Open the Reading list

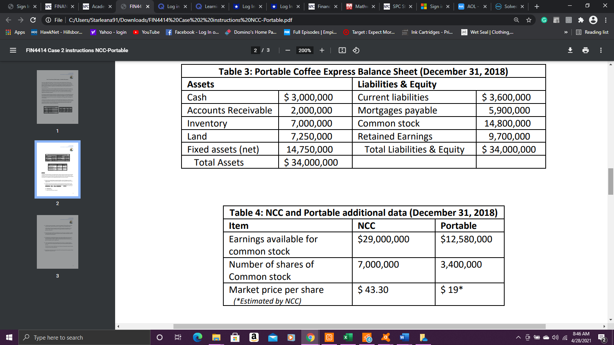(592, 32)
